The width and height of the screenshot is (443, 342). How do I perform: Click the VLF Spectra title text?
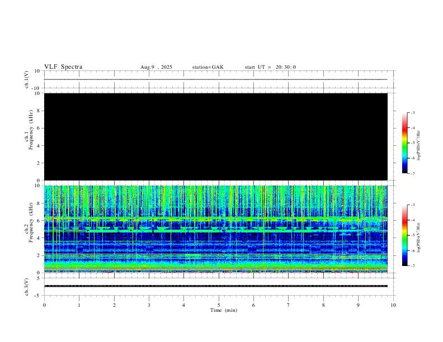coord(63,67)
